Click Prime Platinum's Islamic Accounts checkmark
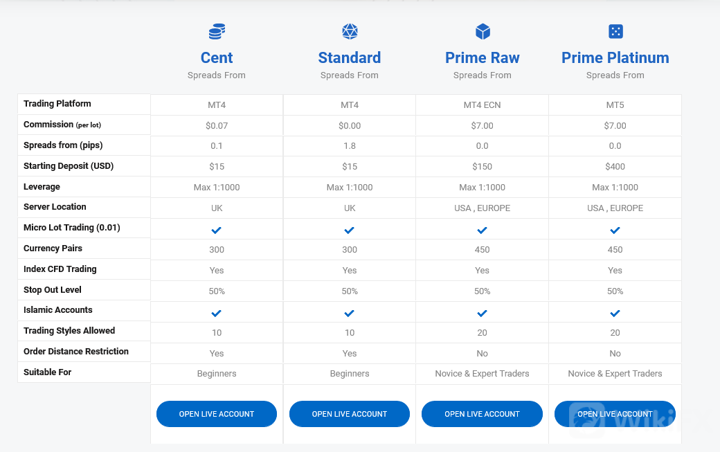Screen dimensions: 720x452 (x=615, y=312)
